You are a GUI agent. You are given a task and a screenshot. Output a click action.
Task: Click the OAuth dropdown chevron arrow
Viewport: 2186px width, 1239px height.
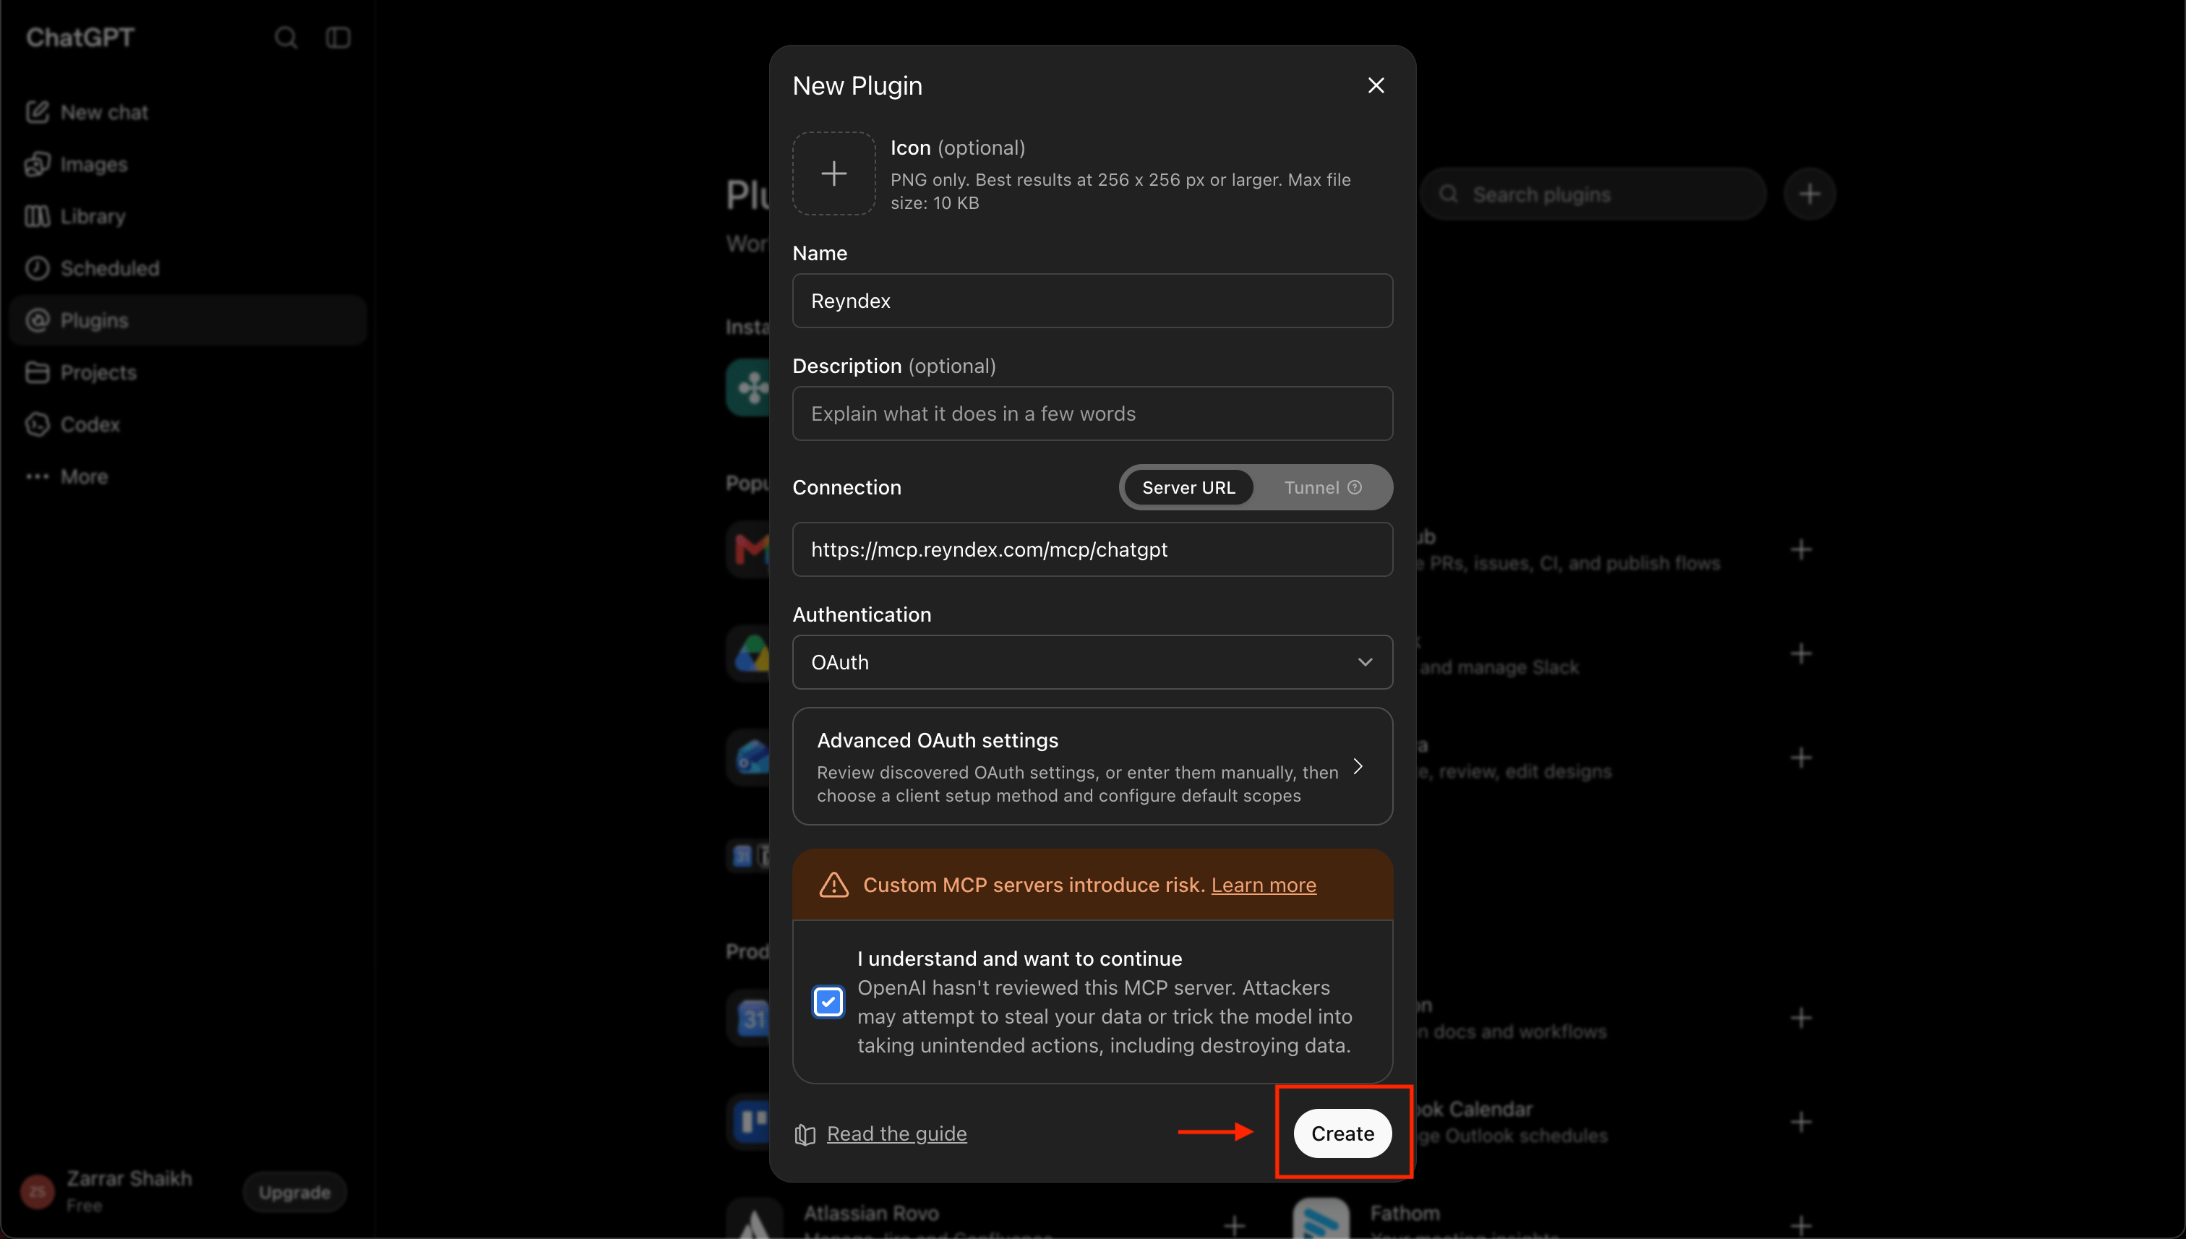tap(1365, 662)
